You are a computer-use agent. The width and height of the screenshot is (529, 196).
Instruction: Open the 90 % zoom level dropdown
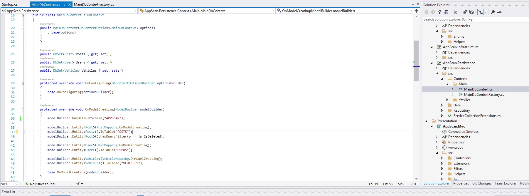pos(16,184)
